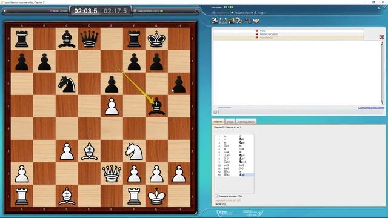Switch to the first tab above move list
The image size is (388, 218).
pos(218,122)
